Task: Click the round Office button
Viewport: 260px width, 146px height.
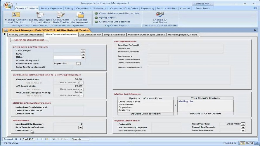Action: tap(8, 6)
